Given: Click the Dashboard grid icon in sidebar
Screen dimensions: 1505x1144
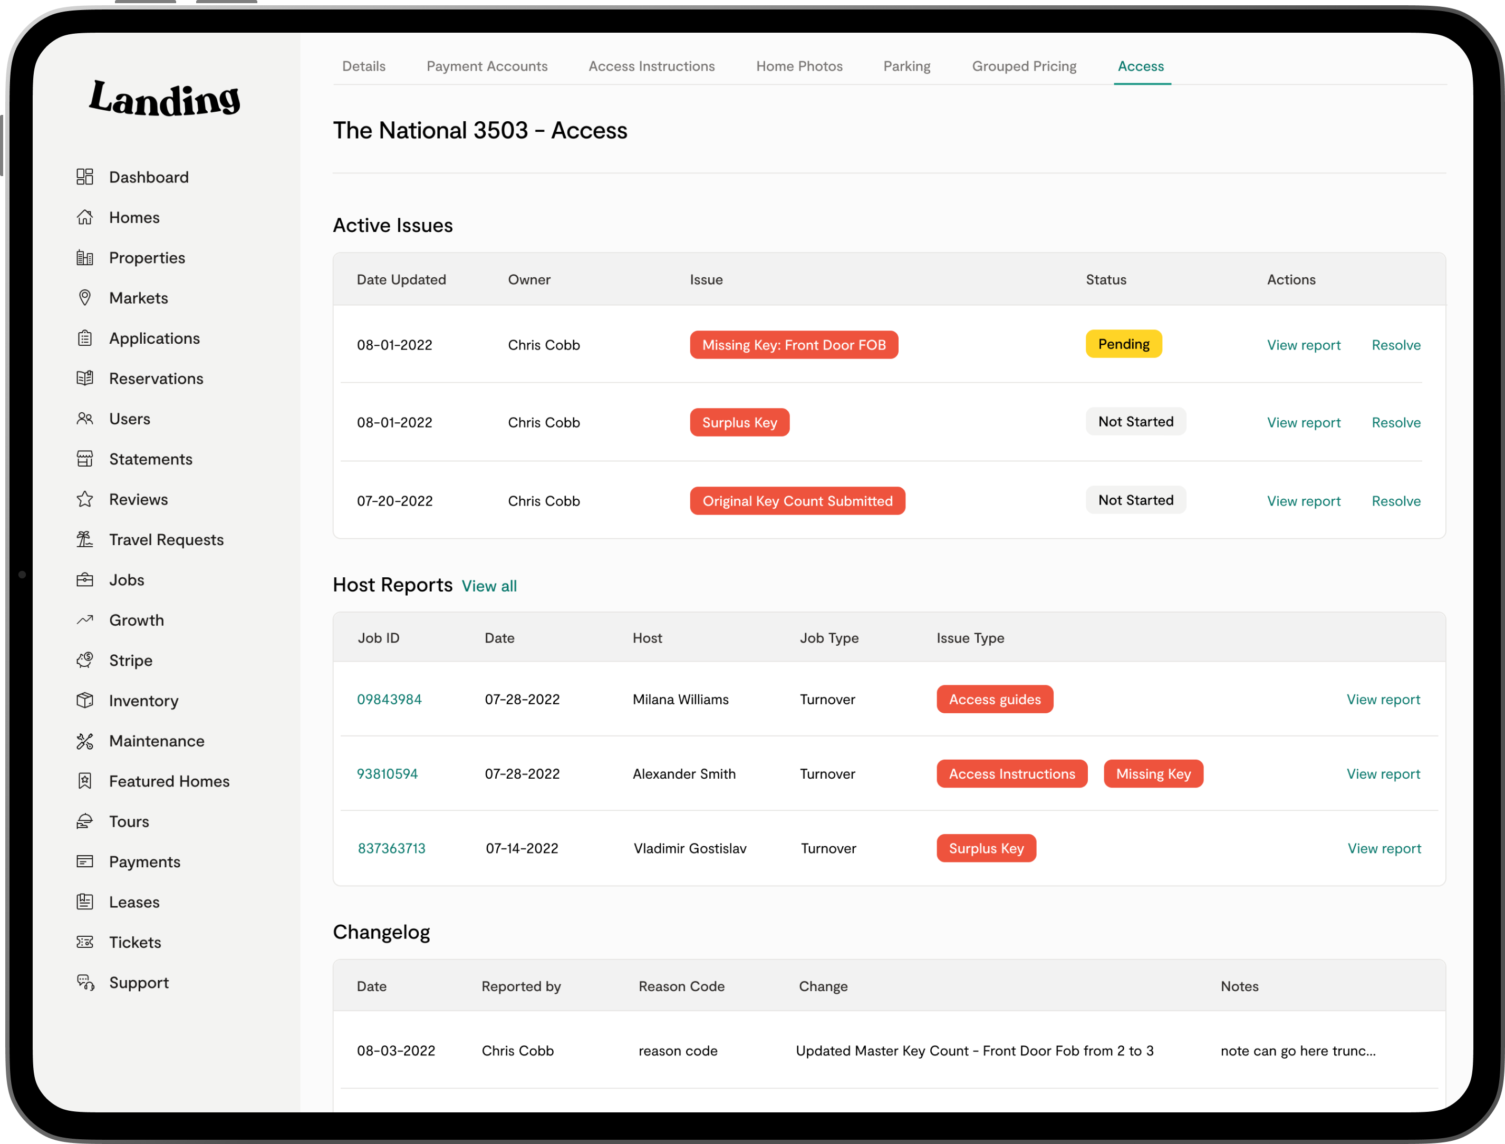Looking at the screenshot, I should (84, 177).
